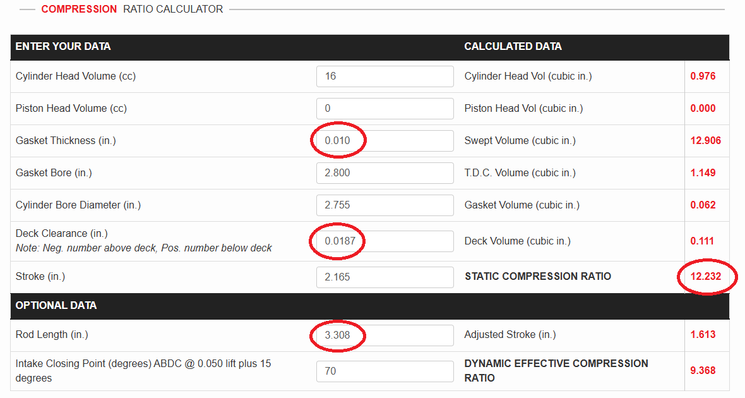This screenshot has width=745, height=398.
Task: Click the Dynamic Effective Compression Ratio result 9.368
Action: [703, 371]
